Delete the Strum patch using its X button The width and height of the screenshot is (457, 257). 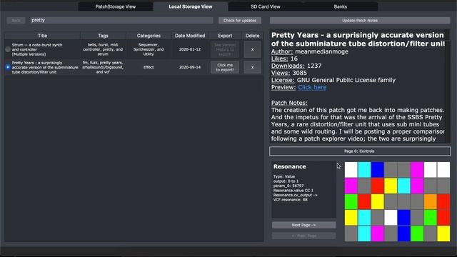pyautogui.click(x=252, y=49)
